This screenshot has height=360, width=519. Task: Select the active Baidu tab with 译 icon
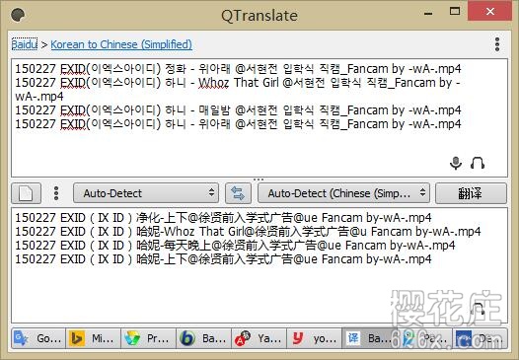tap(369, 338)
